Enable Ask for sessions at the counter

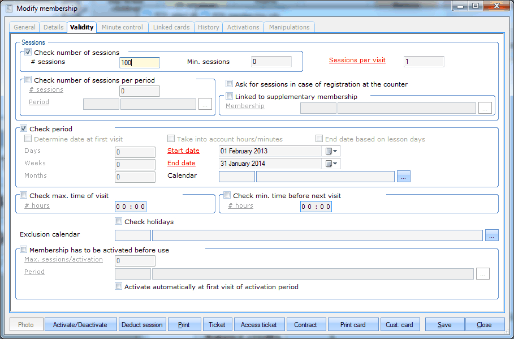[x=229, y=83]
